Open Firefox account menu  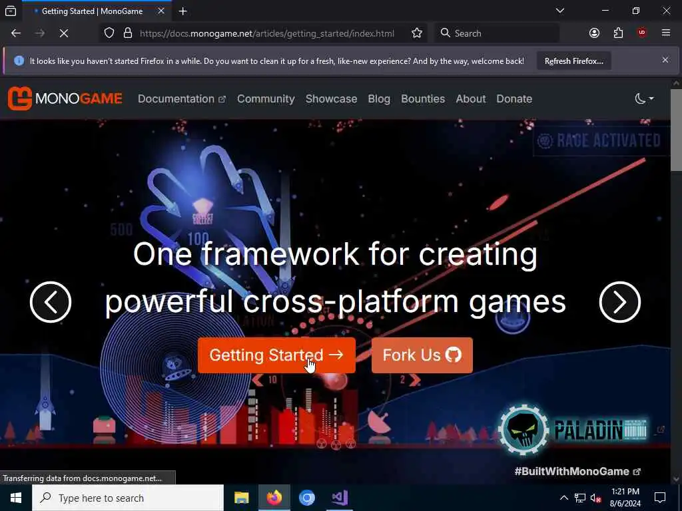pos(594,33)
